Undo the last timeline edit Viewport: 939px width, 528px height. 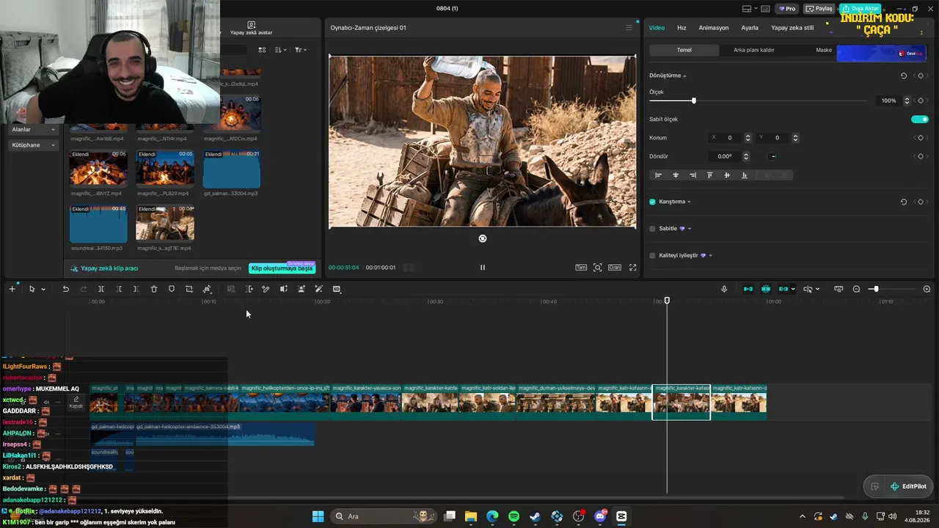pos(65,289)
